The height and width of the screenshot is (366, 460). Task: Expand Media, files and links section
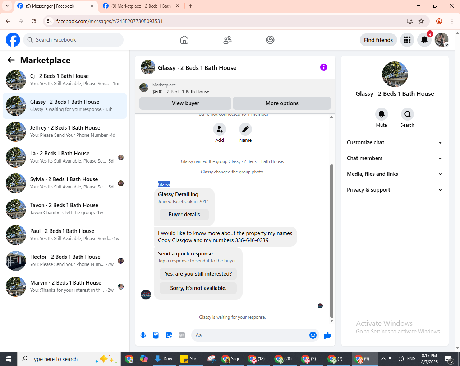394,174
